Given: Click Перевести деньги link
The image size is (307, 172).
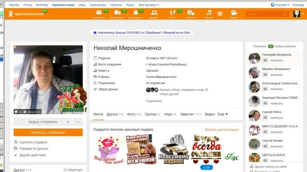Looking at the screenshot, I should click(x=34, y=149).
